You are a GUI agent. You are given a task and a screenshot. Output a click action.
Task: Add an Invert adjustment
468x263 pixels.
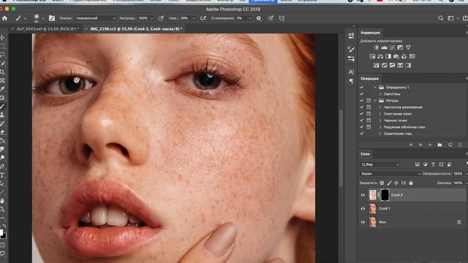[376, 65]
